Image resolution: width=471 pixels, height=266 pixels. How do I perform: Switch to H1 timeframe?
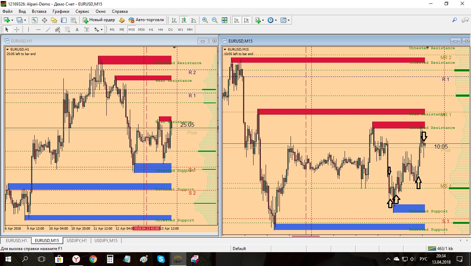point(151,29)
